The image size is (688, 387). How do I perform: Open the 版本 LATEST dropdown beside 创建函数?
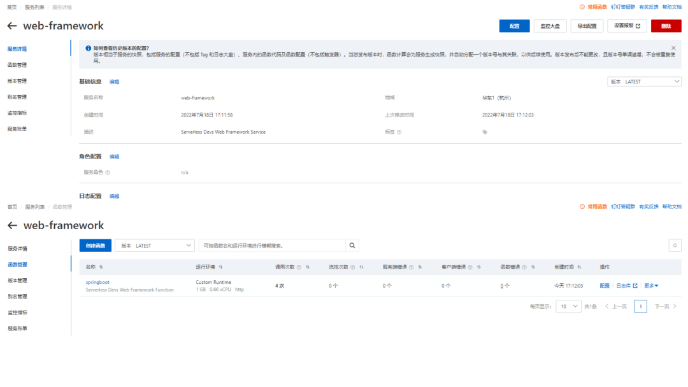tap(155, 246)
